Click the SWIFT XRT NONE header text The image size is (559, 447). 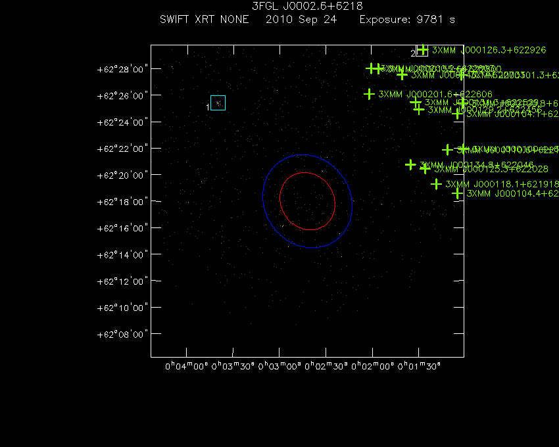coord(205,19)
